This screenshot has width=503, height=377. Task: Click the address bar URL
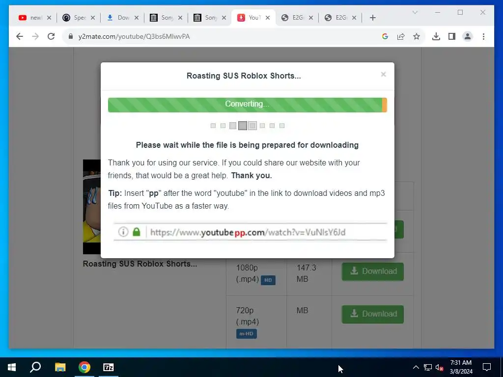[x=134, y=36]
